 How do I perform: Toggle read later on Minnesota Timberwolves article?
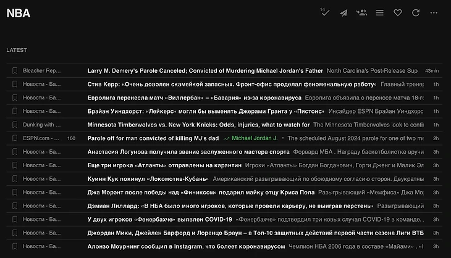[x=15, y=125]
